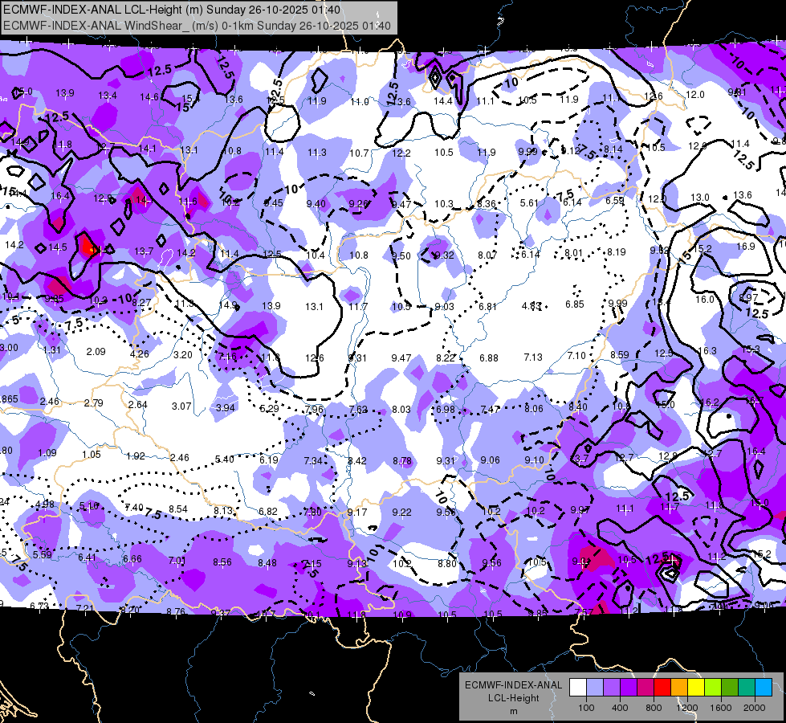Click the wind shear value '5.40'
Screen dimensions: 786x723
(224, 459)
